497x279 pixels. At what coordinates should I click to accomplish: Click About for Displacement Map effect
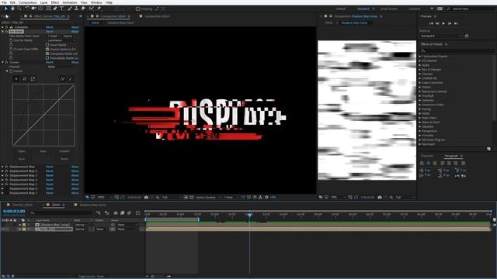coord(75,167)
